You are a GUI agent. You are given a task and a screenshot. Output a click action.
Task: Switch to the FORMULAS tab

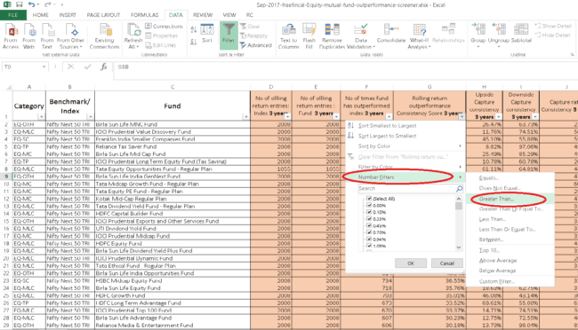pyautogui.click(x=144, y=15)
